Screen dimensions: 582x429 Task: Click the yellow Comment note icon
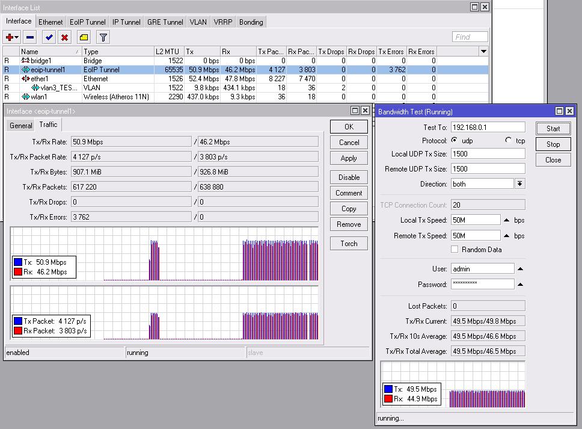tap(84, 37)
